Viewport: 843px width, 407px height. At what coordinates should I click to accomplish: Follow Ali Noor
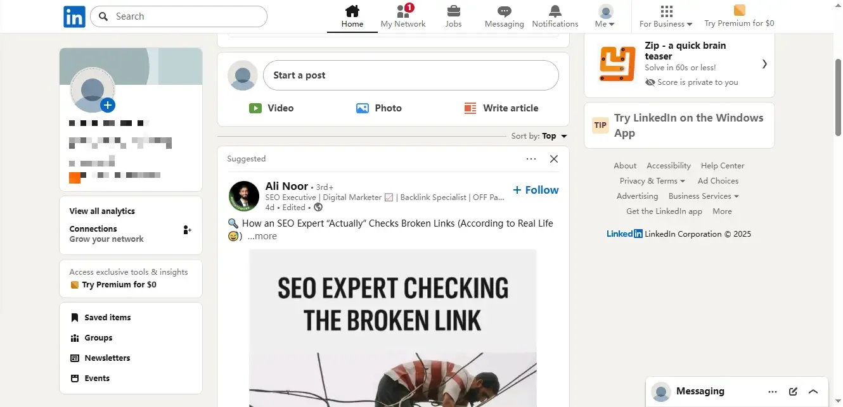(x=536, y=190)
